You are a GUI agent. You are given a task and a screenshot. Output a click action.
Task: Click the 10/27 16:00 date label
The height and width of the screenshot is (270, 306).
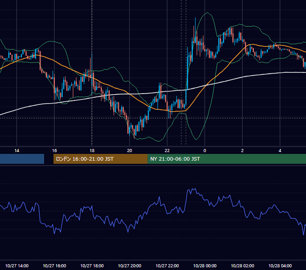54,265
